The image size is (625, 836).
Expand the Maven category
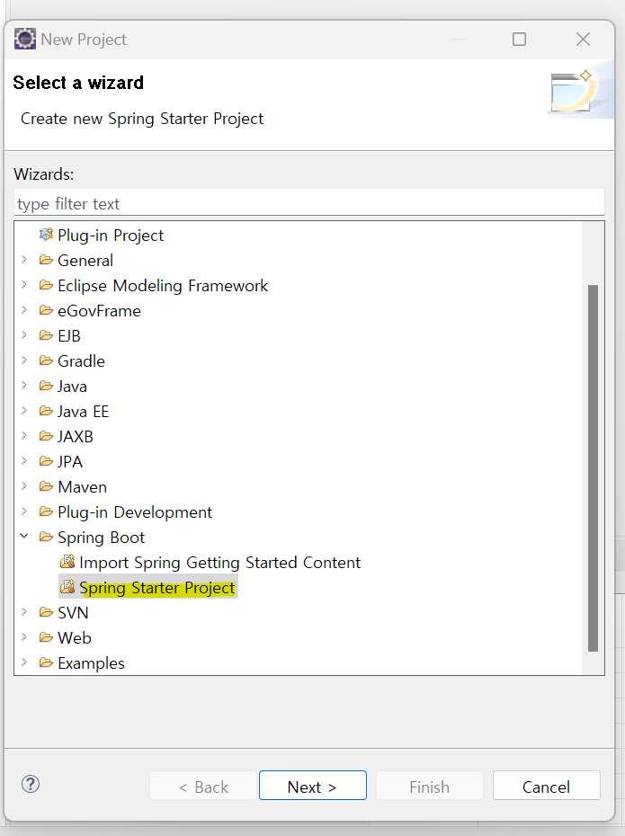coord(24,486)
